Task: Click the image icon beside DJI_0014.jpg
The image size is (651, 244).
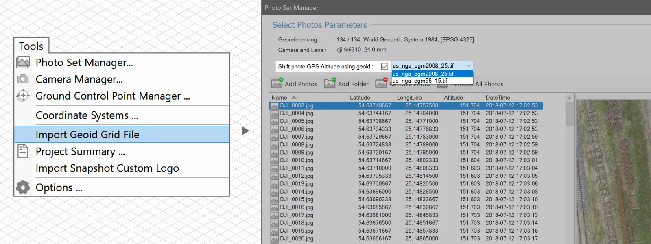Action: pos(275,192)
